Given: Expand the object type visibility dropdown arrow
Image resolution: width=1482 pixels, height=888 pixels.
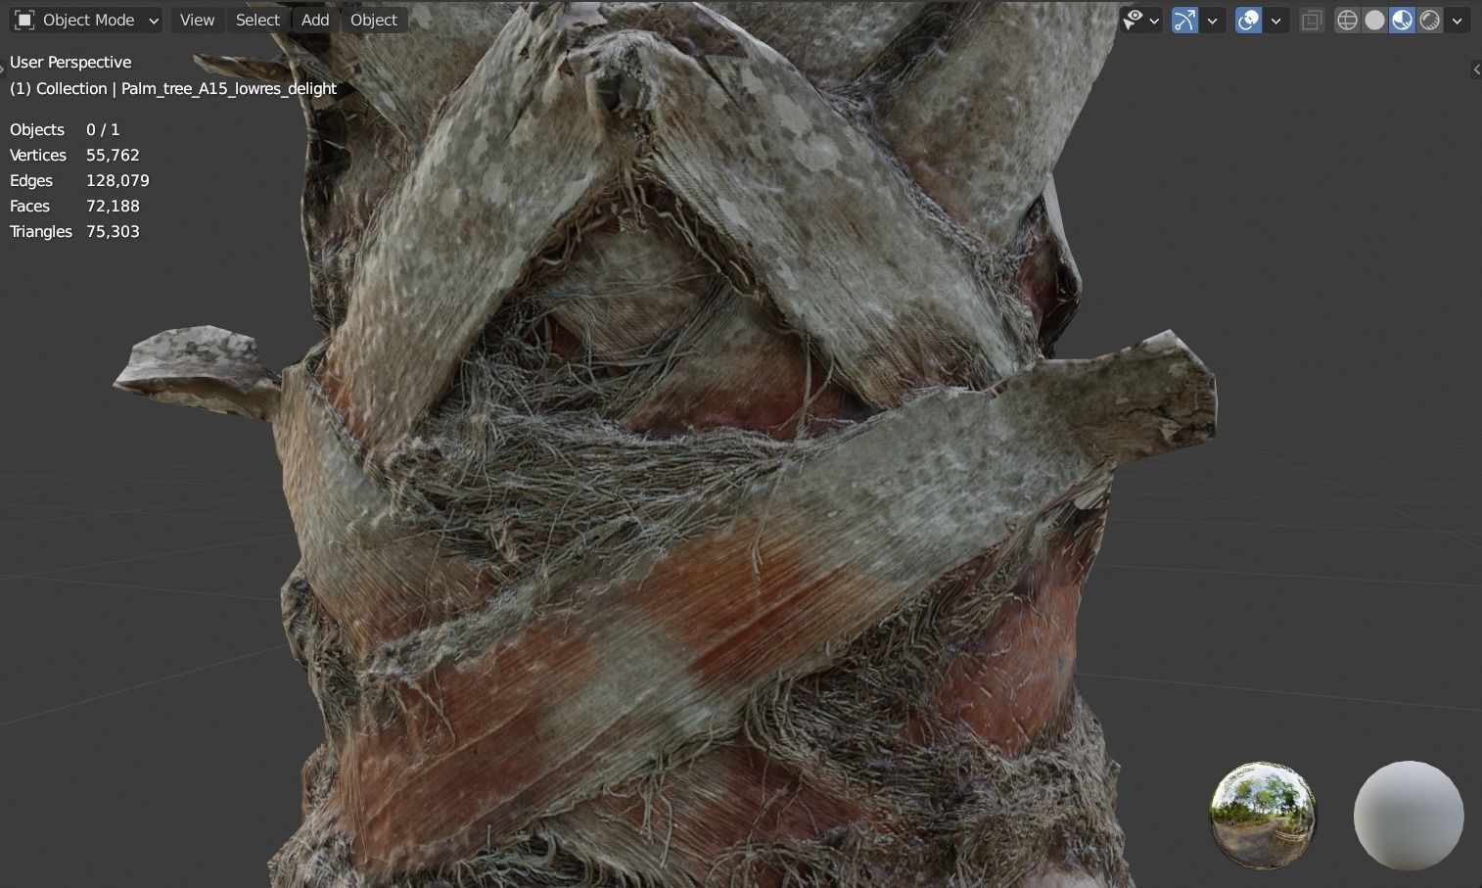Looking at the screenshot, I should (x=1154, y=21).
